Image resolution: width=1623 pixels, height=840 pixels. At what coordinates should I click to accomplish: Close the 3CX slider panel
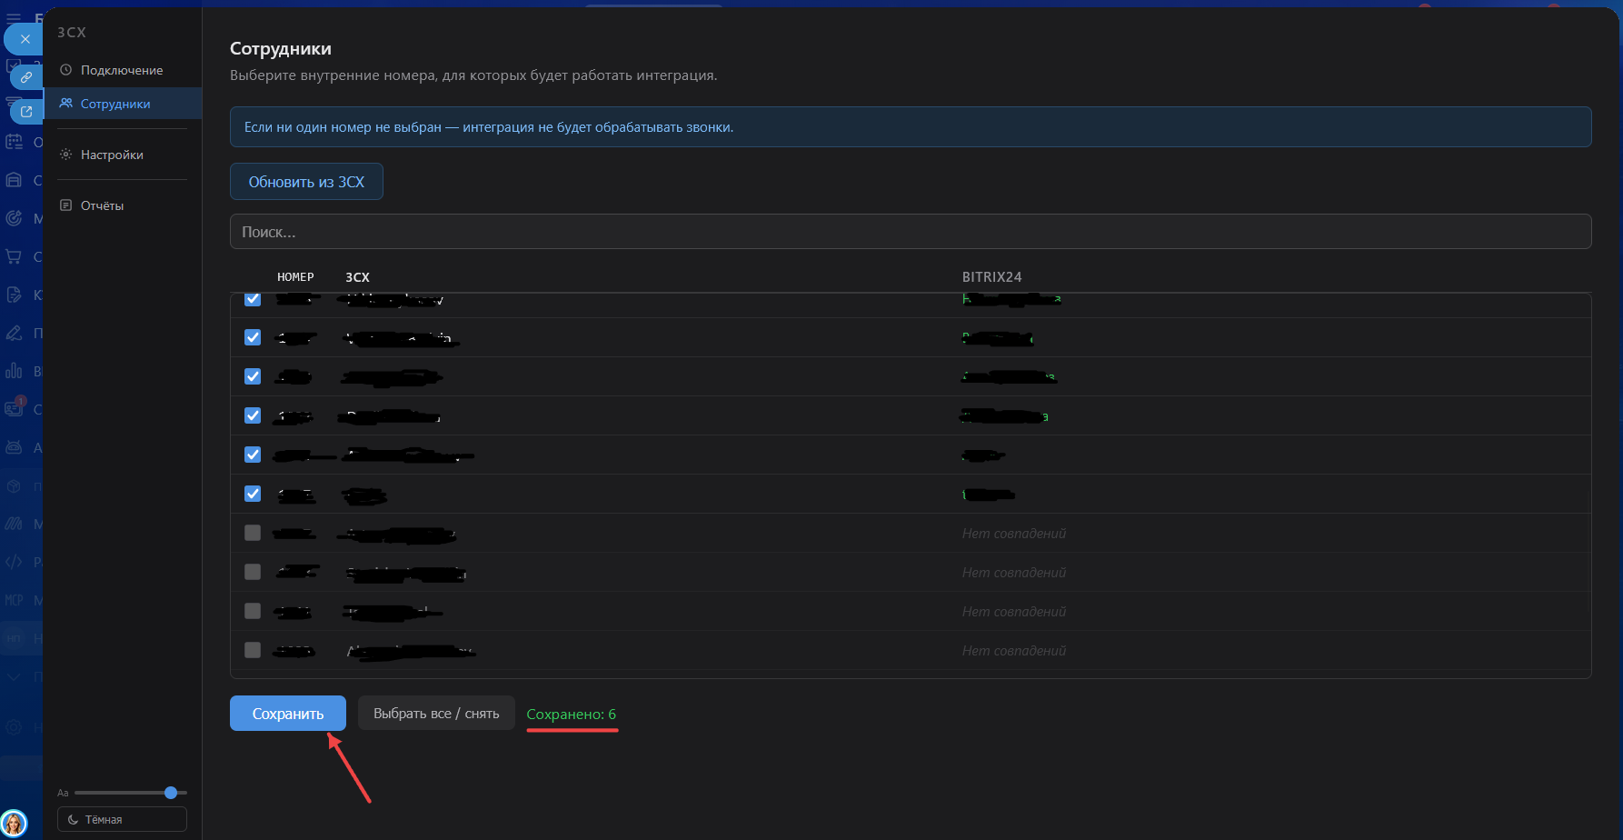[x=25, y=39]
